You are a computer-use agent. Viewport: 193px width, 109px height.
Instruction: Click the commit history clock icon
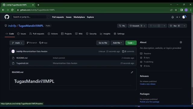123,51
